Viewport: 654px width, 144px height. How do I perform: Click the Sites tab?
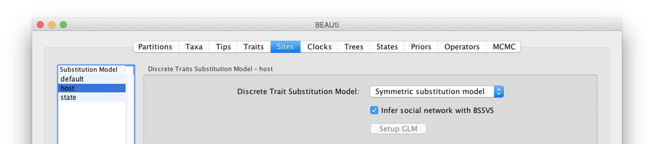click(285, 47)
